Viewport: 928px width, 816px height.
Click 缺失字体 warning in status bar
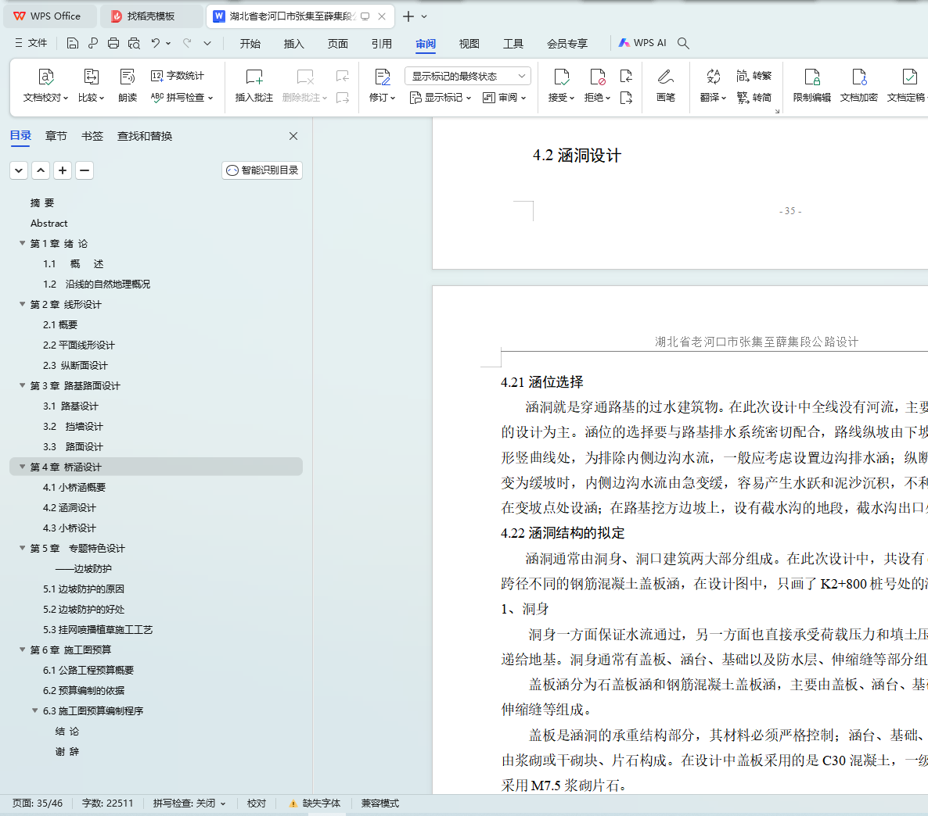coord(315,803)
